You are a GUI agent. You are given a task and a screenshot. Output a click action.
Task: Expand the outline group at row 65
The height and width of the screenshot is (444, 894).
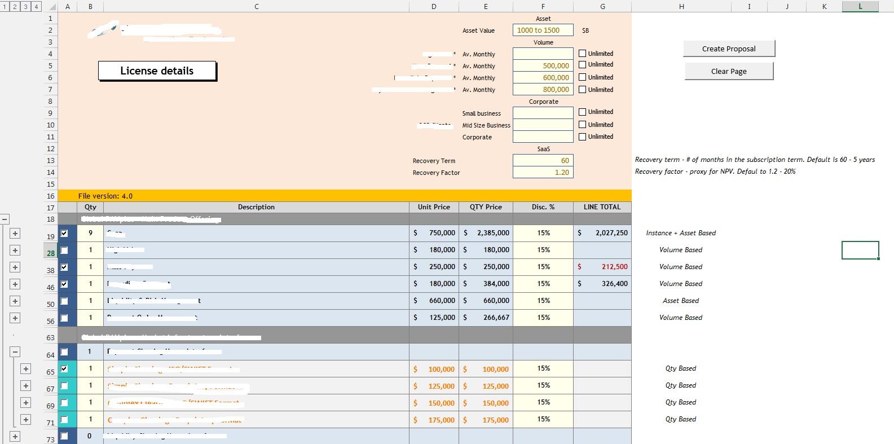[x=25, y=369]
